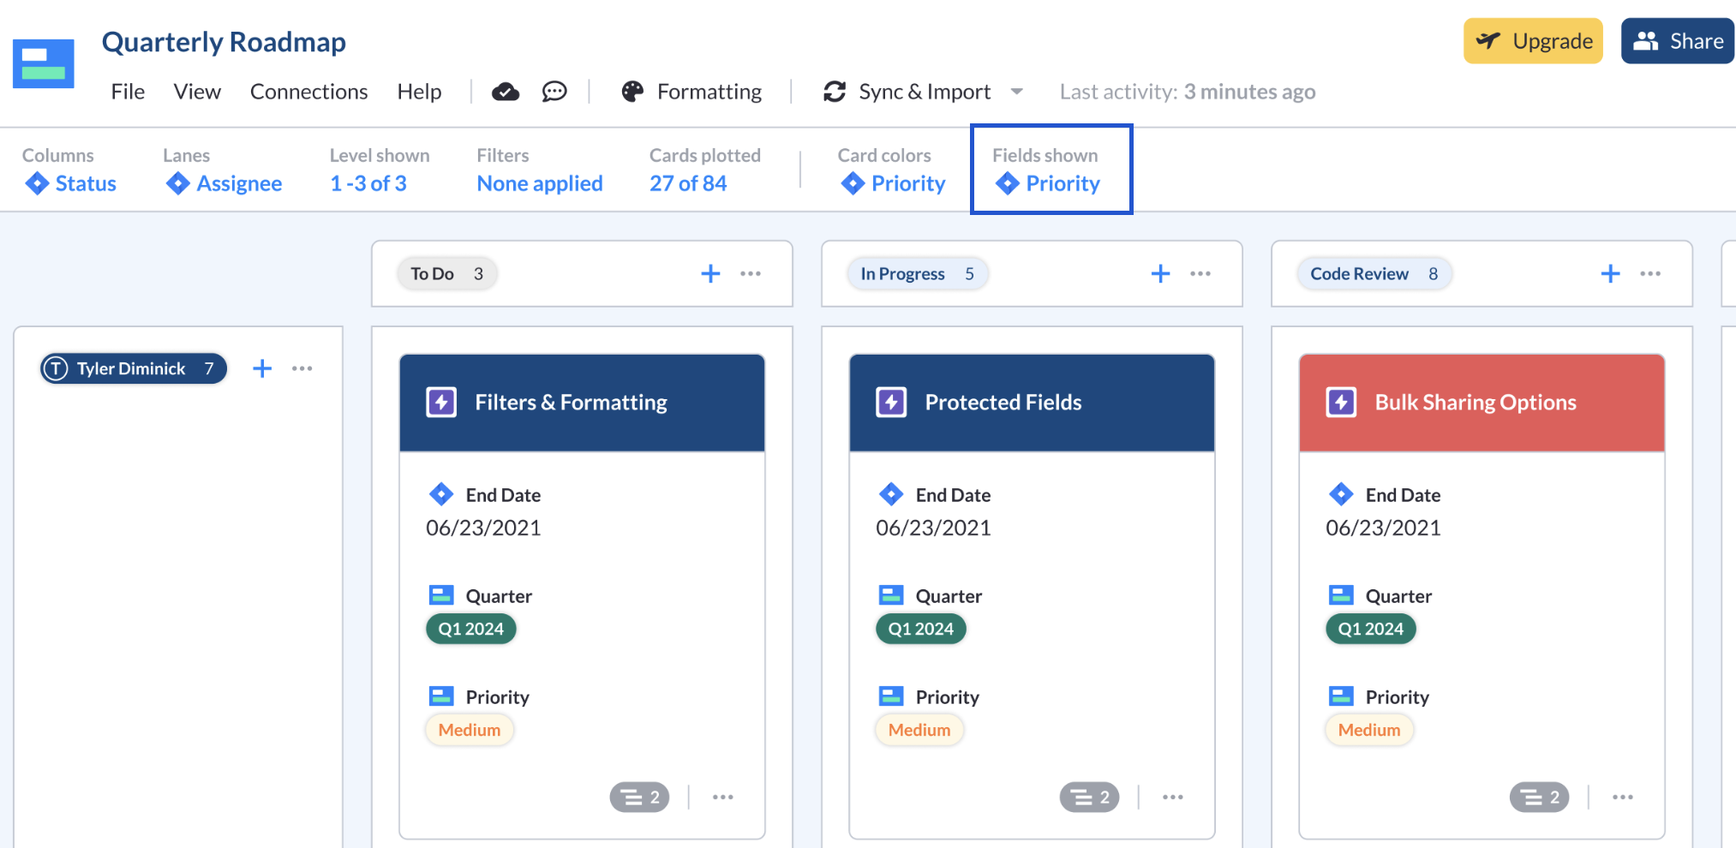This screenshot has width=1736, height=848.
Task: Change Lanes setting from Assignee
Action: point(224,183)
